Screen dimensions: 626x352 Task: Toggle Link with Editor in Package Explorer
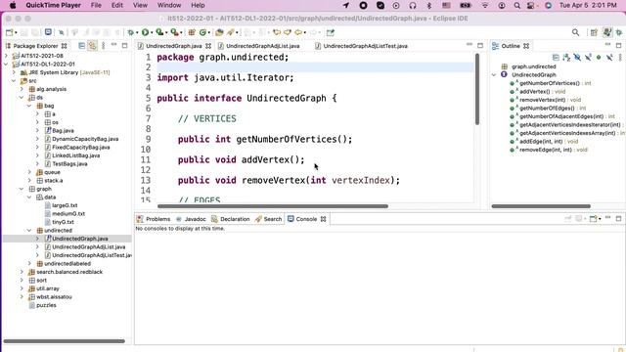point(92,46)
